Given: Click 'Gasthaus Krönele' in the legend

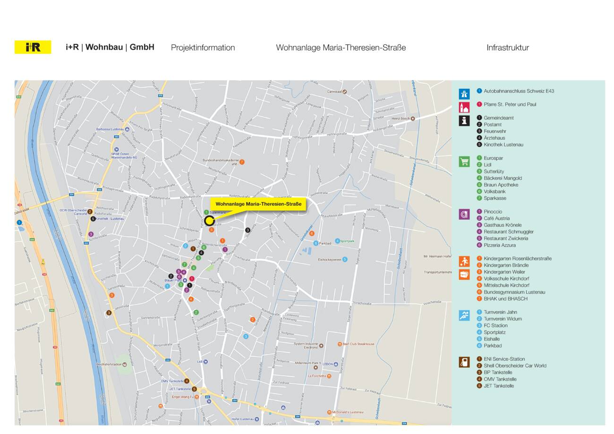Looking at the screenshot, I should tap(503, 225).
